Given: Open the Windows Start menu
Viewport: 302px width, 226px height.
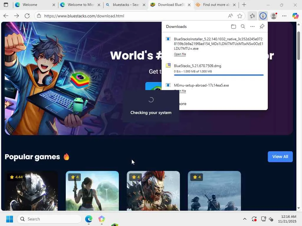Looking at the screenshot, I should pos(9,219).
